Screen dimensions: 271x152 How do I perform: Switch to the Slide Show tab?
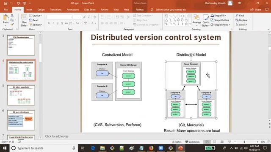(90, 10)
